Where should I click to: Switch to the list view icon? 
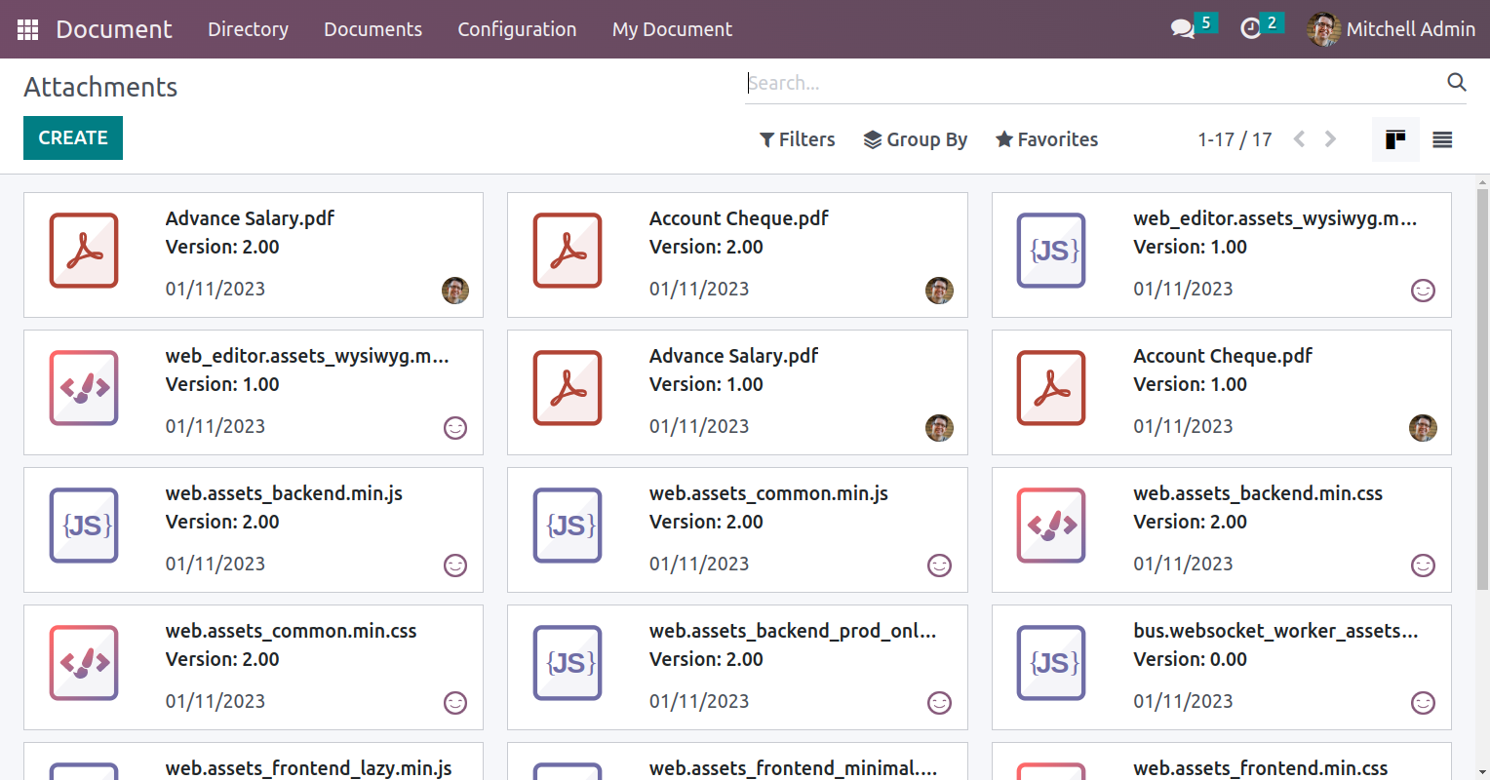coord(1442,139)
